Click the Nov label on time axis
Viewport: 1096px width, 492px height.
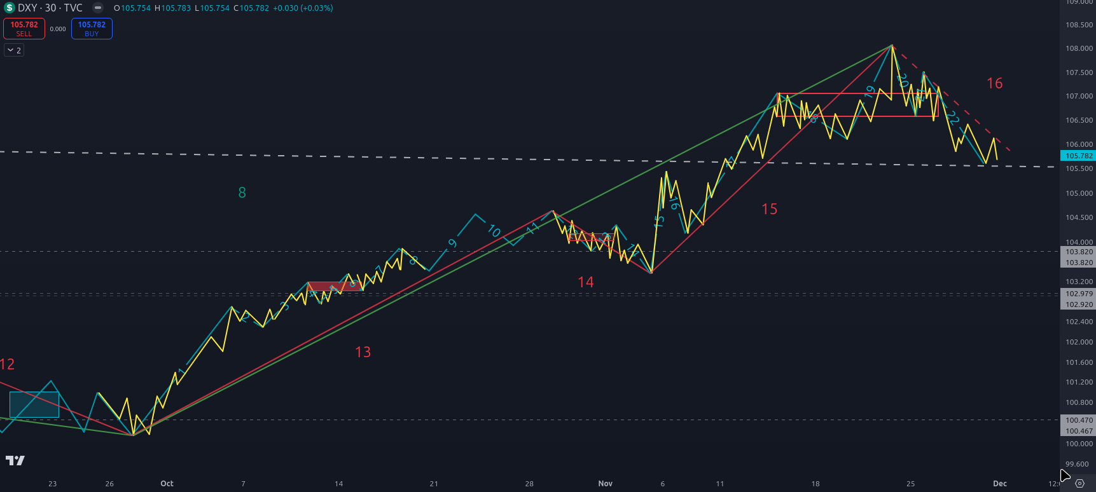tap(605, 484)
